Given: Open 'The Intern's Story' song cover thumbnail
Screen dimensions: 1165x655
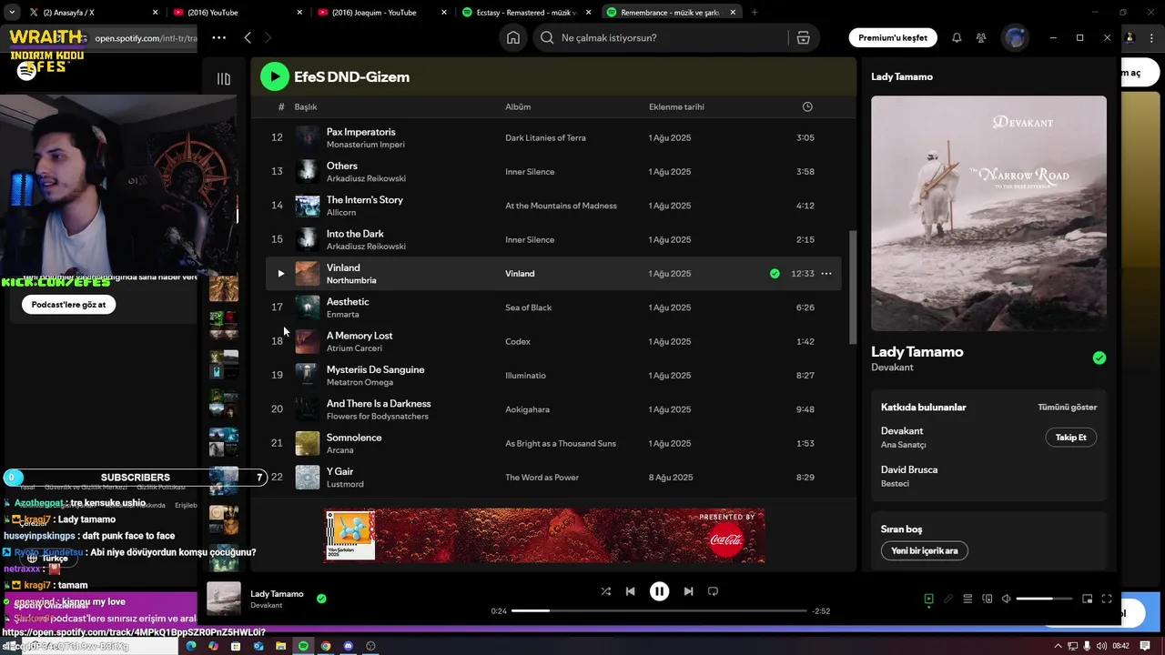Looking at the screenshot, I should click(x=308, y=206).
